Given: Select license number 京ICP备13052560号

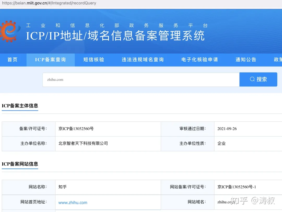Looking at the screenshot, I should [76, 129].
